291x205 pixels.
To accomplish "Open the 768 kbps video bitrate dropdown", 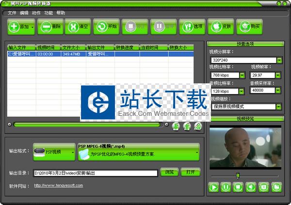I will tap(242, 76).
